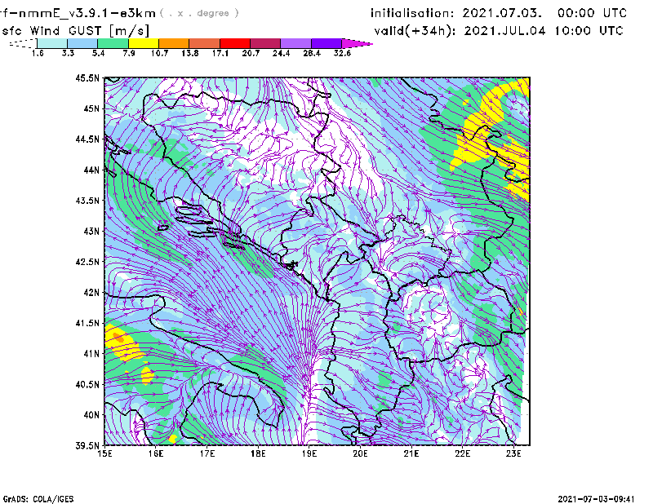Click the crimson 20.7–24.4 legend swatch
This screenshot has height=504, width=653.
pos(265,43)
